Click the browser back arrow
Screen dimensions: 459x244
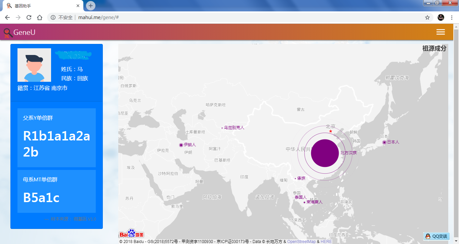(7, 17)
